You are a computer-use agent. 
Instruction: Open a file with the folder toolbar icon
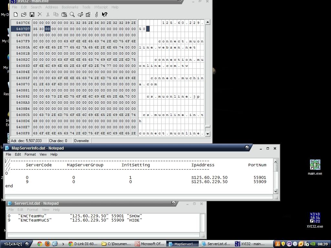pos(24,14)
